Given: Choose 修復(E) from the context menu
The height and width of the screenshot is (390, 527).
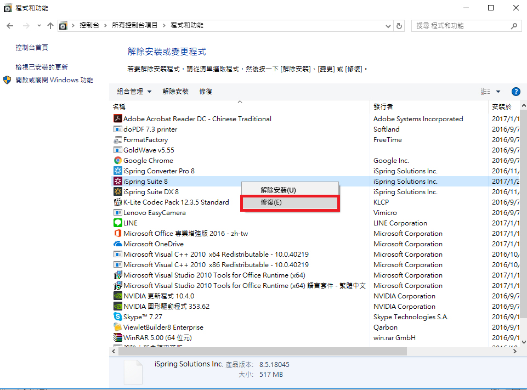Looking at the screenshot, I should point(290,202).
